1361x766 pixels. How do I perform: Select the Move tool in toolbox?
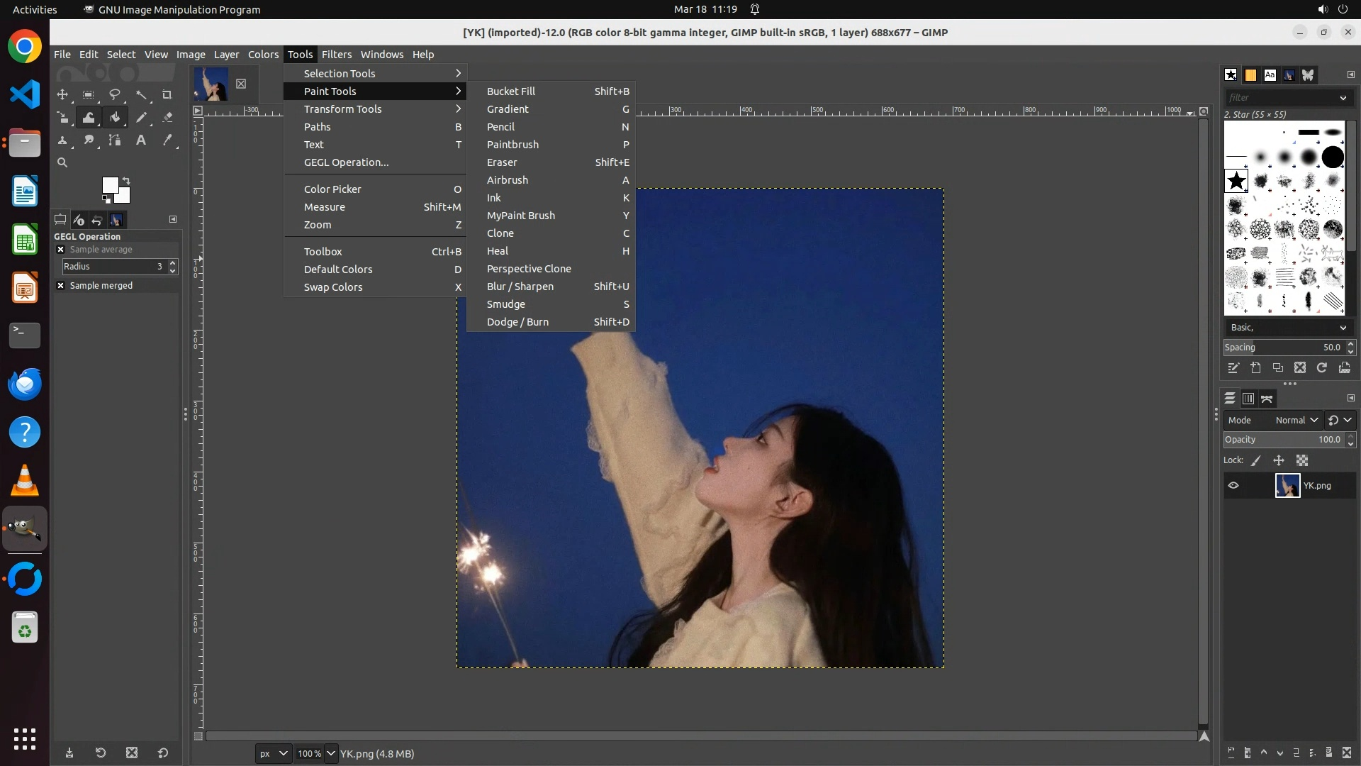coord(62,94)
